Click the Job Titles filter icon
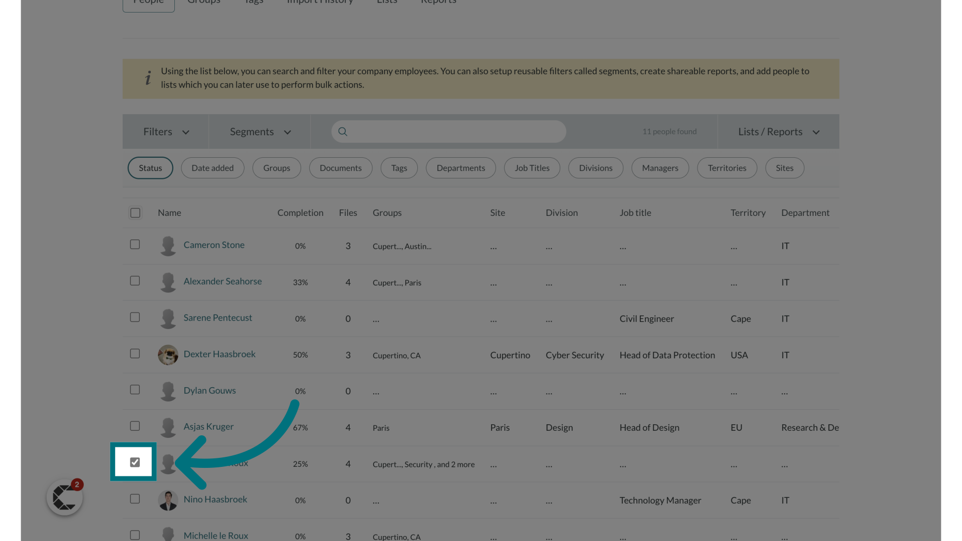962x541 pixels. 533,168
